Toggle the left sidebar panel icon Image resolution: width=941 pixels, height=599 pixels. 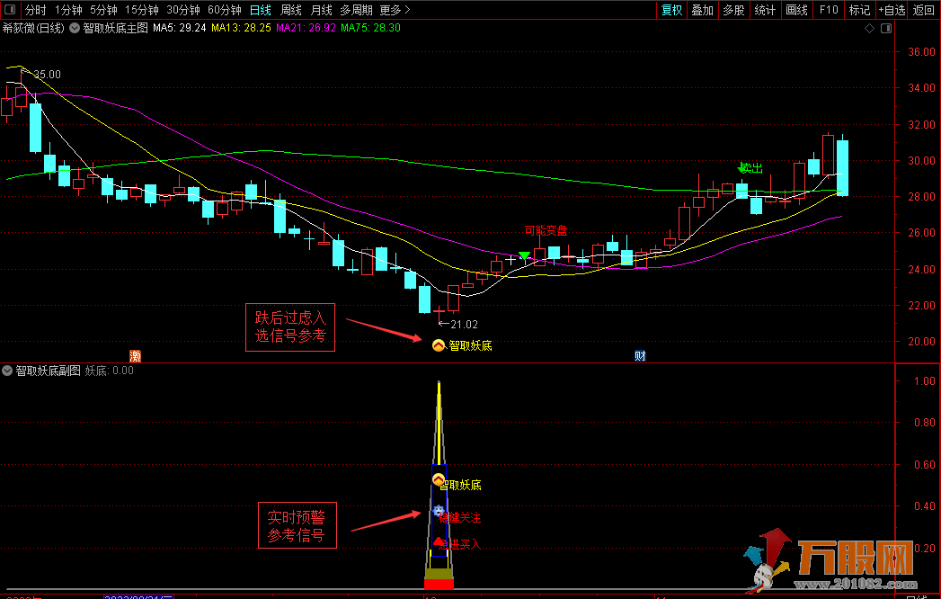[10, 10]
